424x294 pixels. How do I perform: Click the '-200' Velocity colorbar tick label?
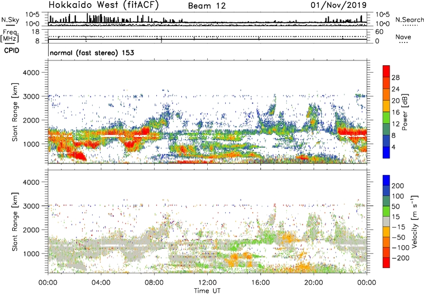click(x=401, y=258)
